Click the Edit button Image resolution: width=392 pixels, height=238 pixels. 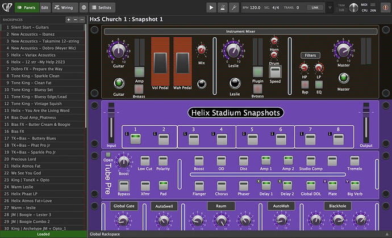click(45, 7)
